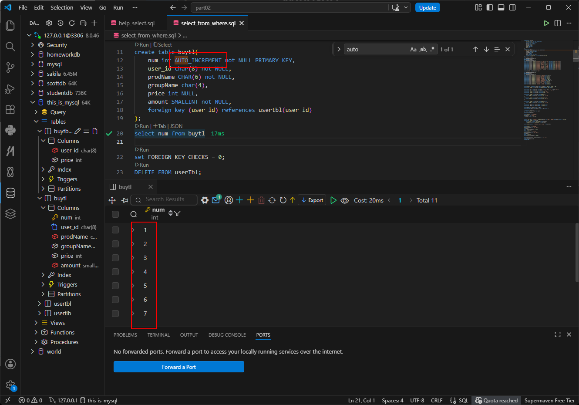Open the Explorer view in activity bar
Viewport: 579px width, 405px height.
pos(10,25)
